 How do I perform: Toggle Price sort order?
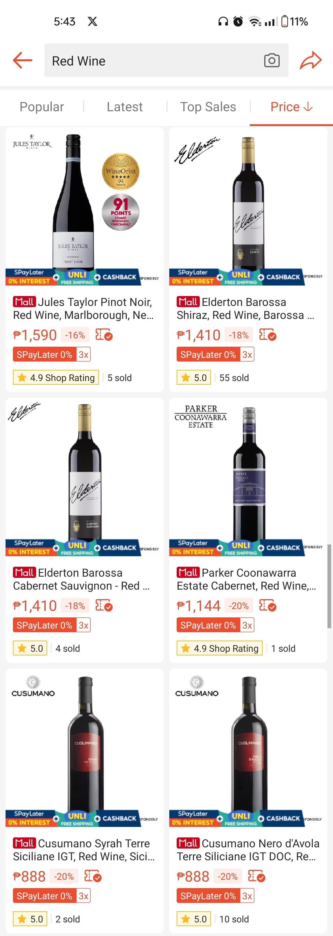291,107
